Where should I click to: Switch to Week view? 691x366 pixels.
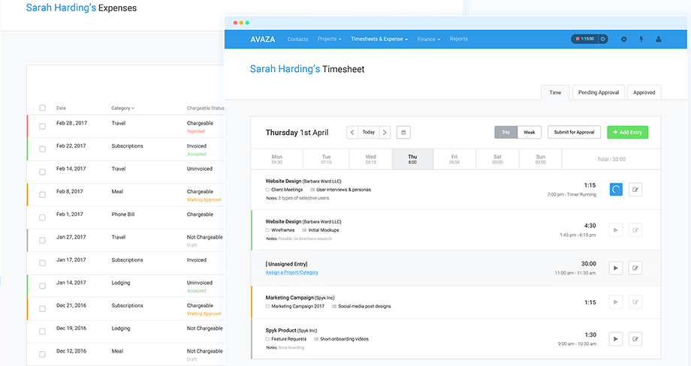coord(530,132)
